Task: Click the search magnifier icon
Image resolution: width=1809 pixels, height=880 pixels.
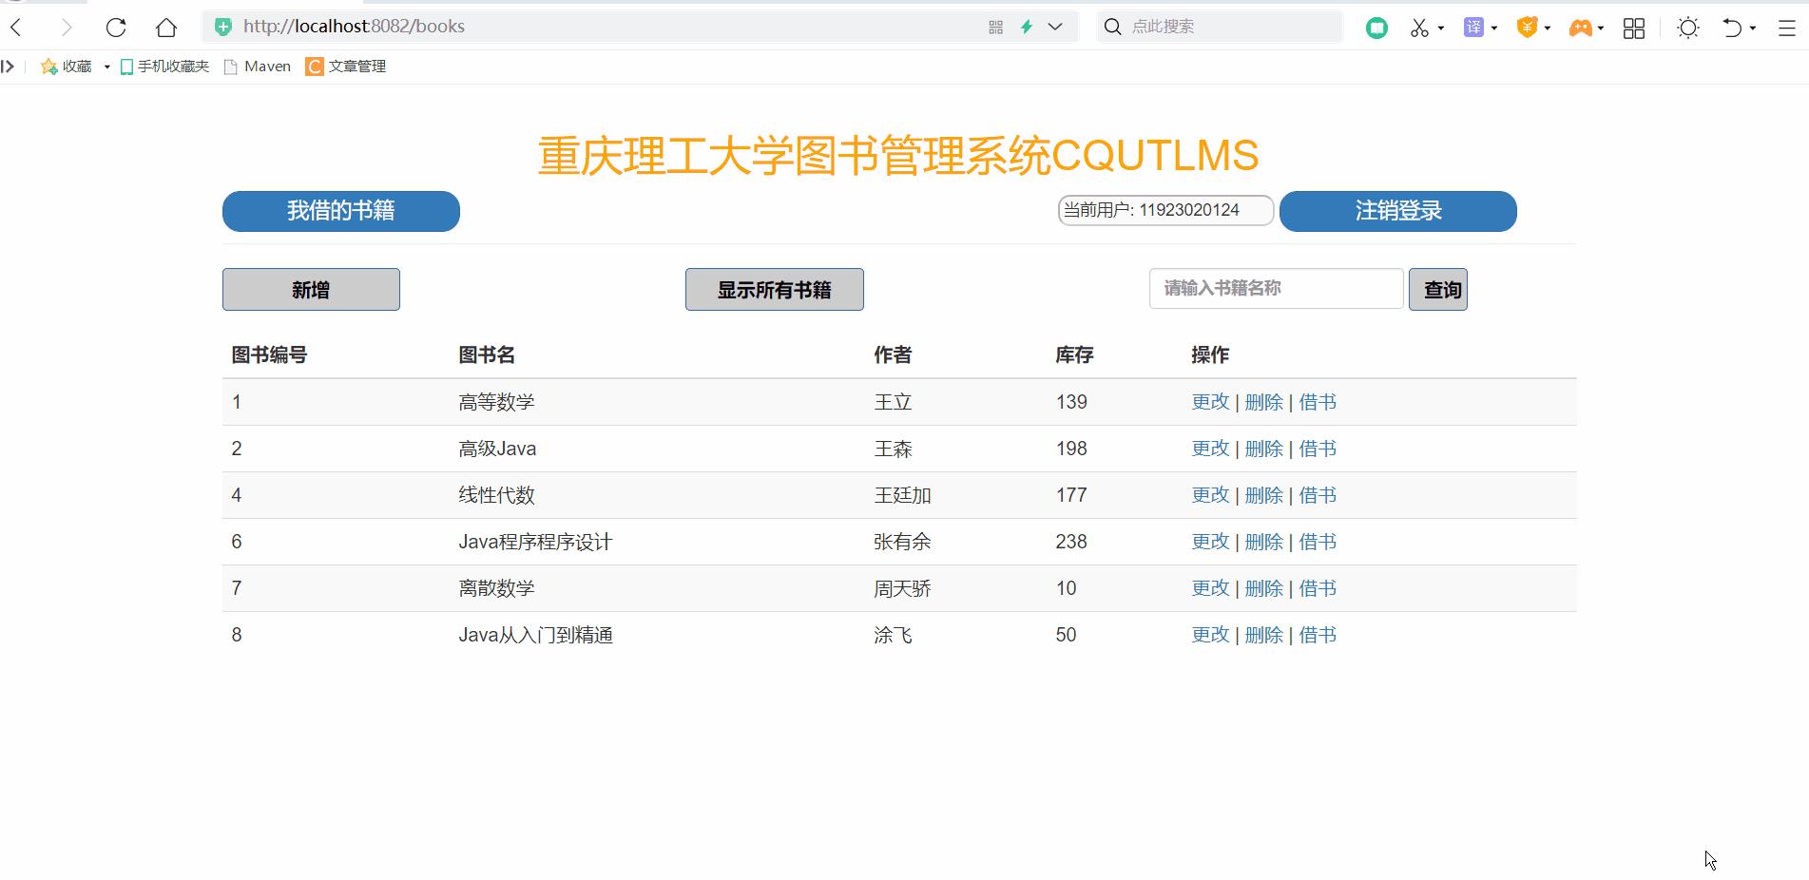Action: pyautogui.click(x=1112, y=27)
